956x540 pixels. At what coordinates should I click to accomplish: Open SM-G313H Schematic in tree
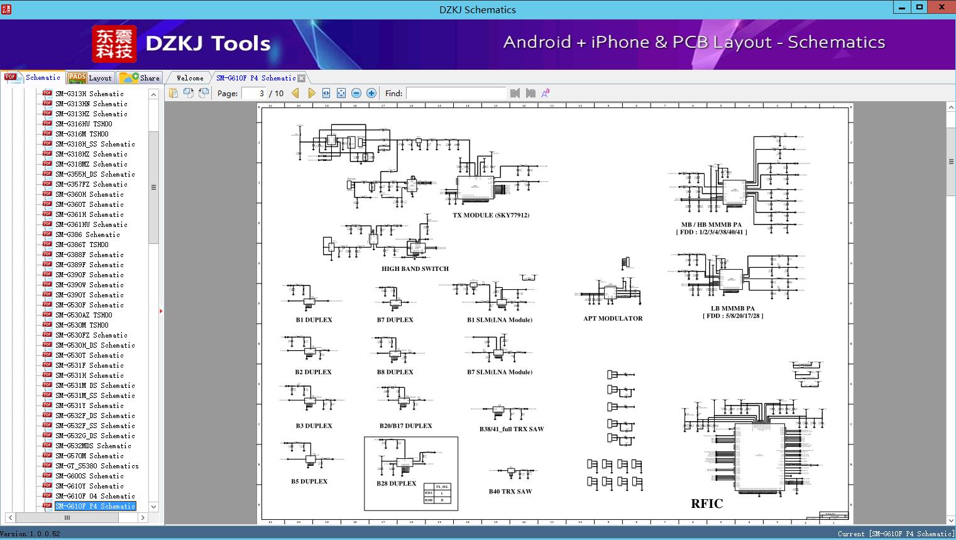89,94
